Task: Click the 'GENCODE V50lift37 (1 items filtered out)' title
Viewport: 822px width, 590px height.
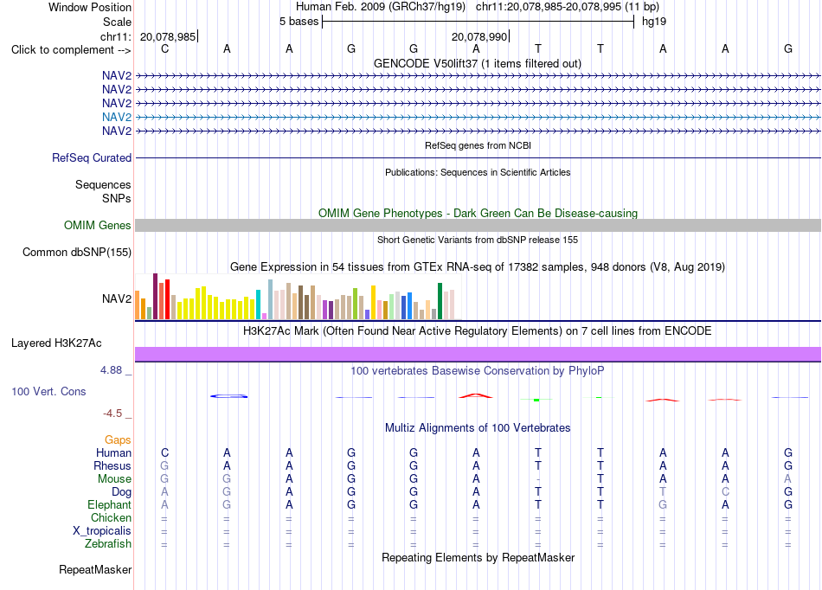Action: [x=478, y=63]
